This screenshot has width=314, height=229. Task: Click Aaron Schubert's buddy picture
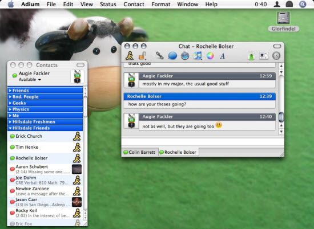[x=77, y=169]
